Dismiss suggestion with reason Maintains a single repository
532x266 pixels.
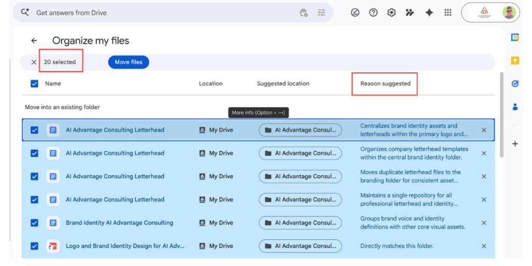point(484,199)
